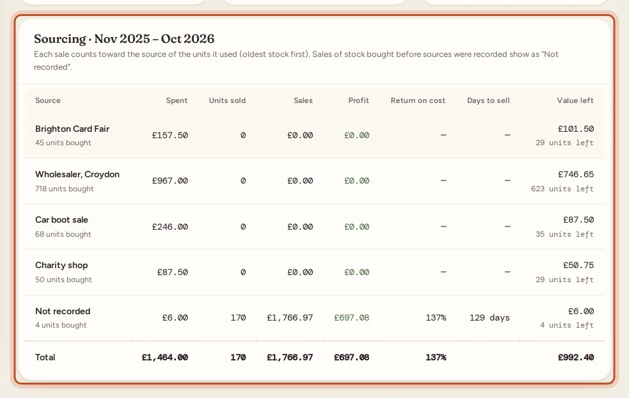Click the '129 days' to sell value
The image size is (629, 398).
point(490,318)
